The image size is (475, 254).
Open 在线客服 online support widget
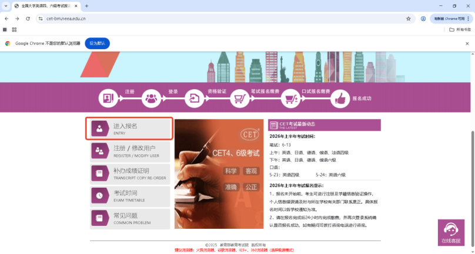451,232
